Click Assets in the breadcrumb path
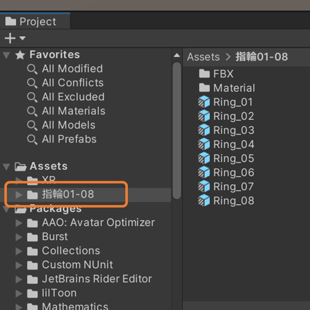 pyautogui.click(x=203, y=57)
